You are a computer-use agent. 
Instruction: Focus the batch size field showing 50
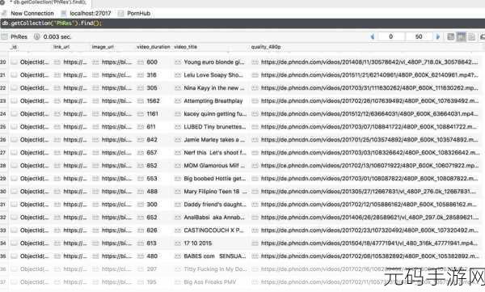pos(419,37)
